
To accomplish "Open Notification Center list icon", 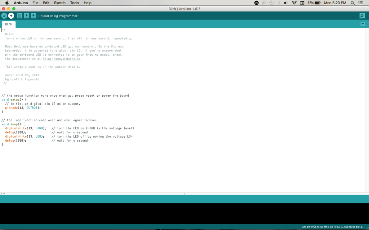I will 361,3.
